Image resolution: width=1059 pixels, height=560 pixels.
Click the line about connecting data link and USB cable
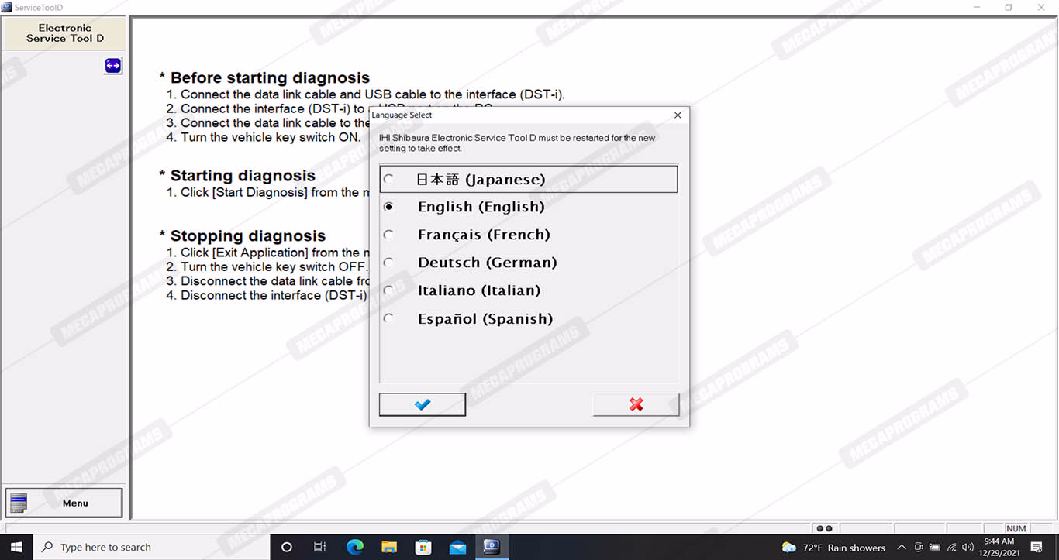pyautogui.click(x=366, y=94)
